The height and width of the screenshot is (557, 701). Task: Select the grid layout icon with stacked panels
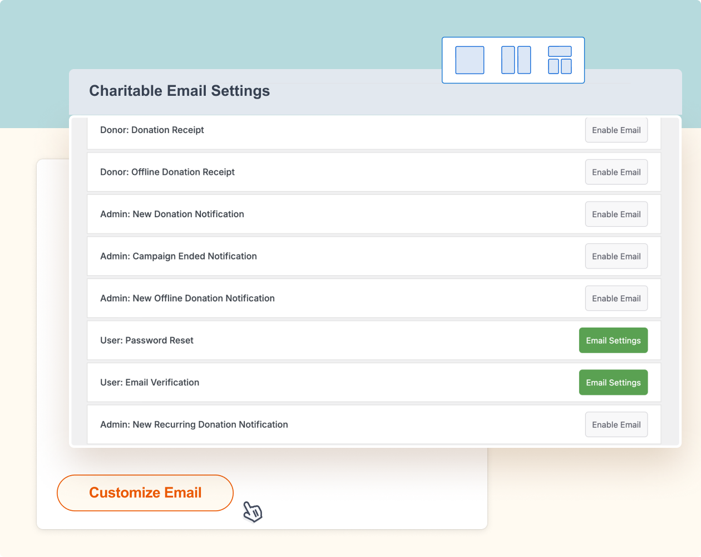(x=560, y=60)
